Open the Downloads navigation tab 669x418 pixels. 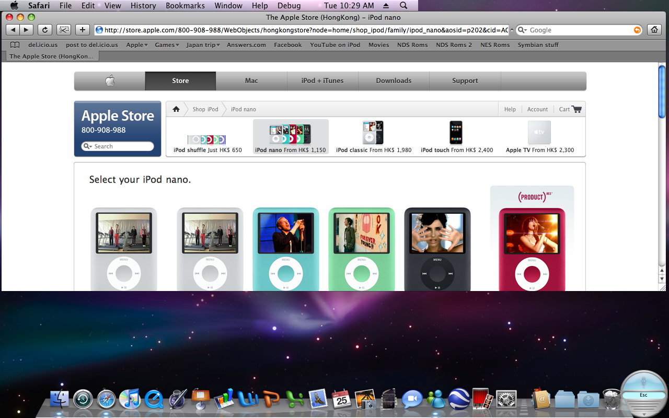pyautogui.click(x=394, y=81)
